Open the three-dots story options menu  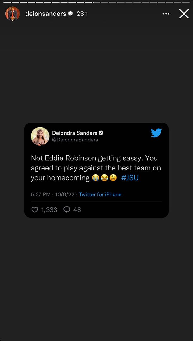click(x=166, y=14)
